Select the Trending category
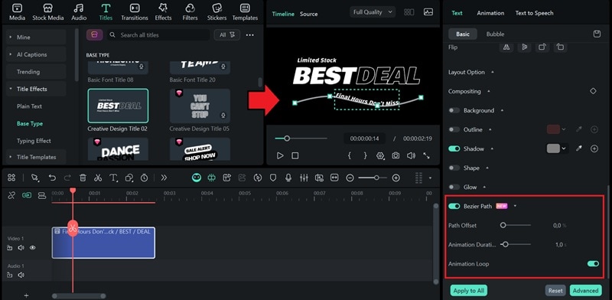The width and height of the screenshot is (612, 300). 36,71
